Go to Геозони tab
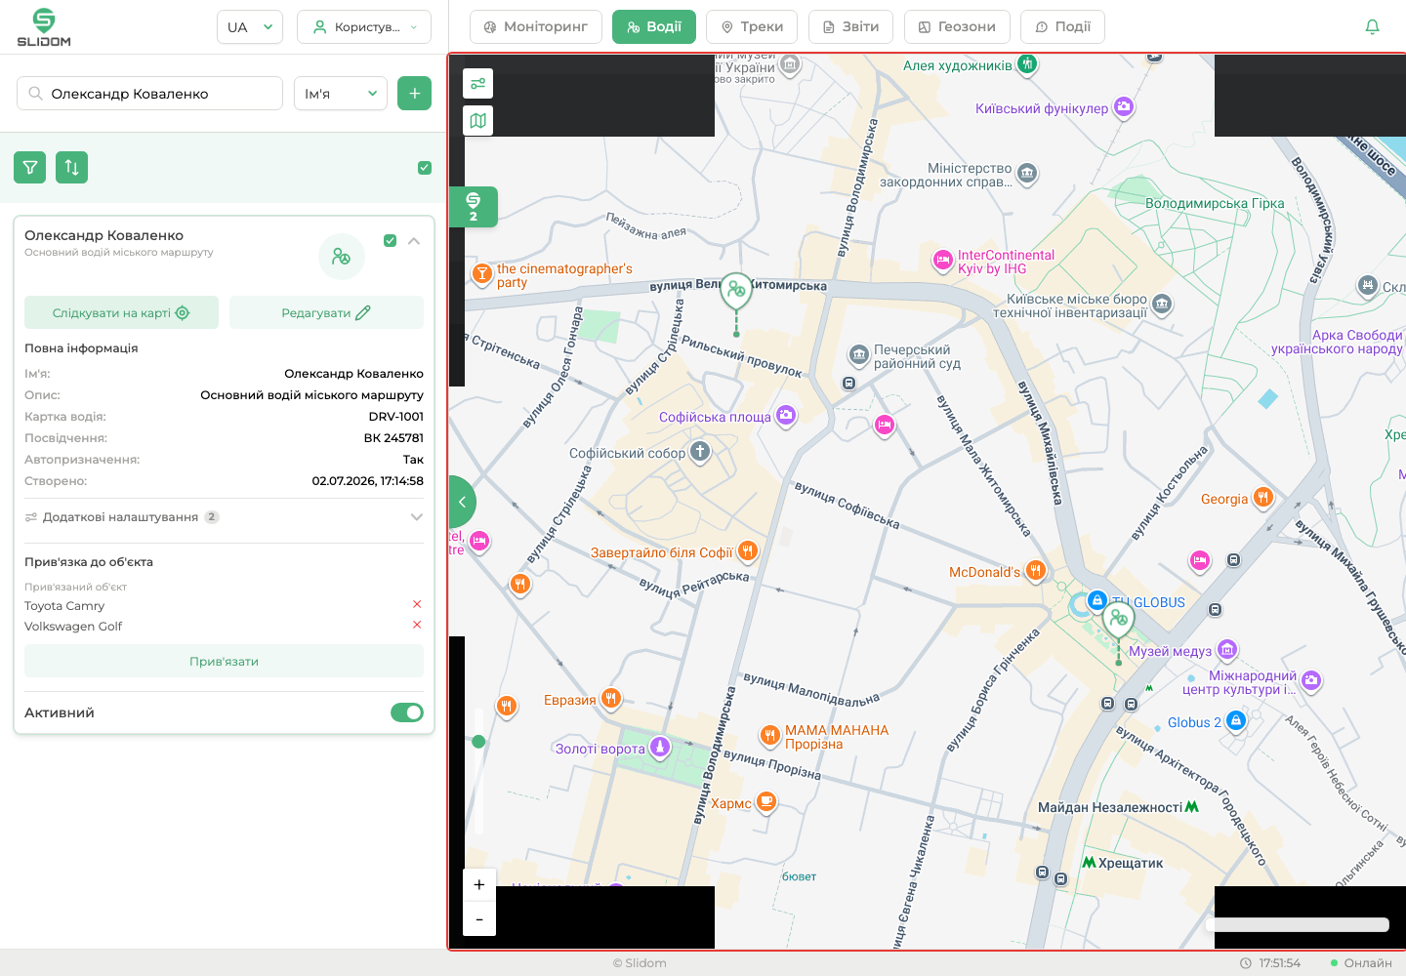The height and width of the screenshot is (976, 1406). [x=957, y=27]
